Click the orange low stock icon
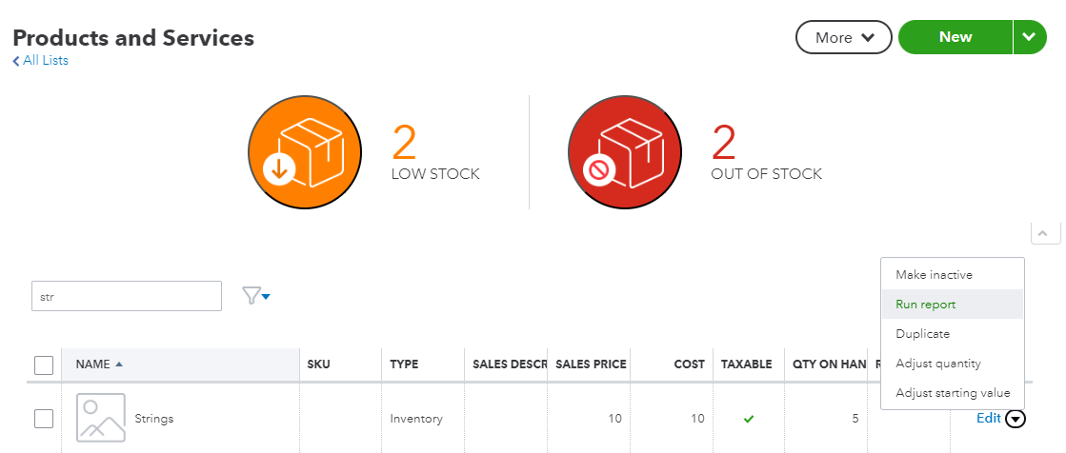 click(x=305, y=150)
